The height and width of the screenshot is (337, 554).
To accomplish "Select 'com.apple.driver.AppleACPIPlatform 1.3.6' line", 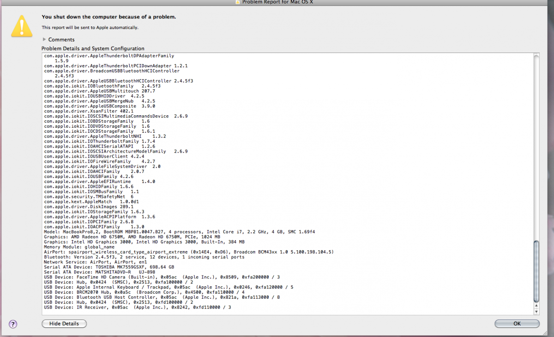I will [x=100, y=217].
